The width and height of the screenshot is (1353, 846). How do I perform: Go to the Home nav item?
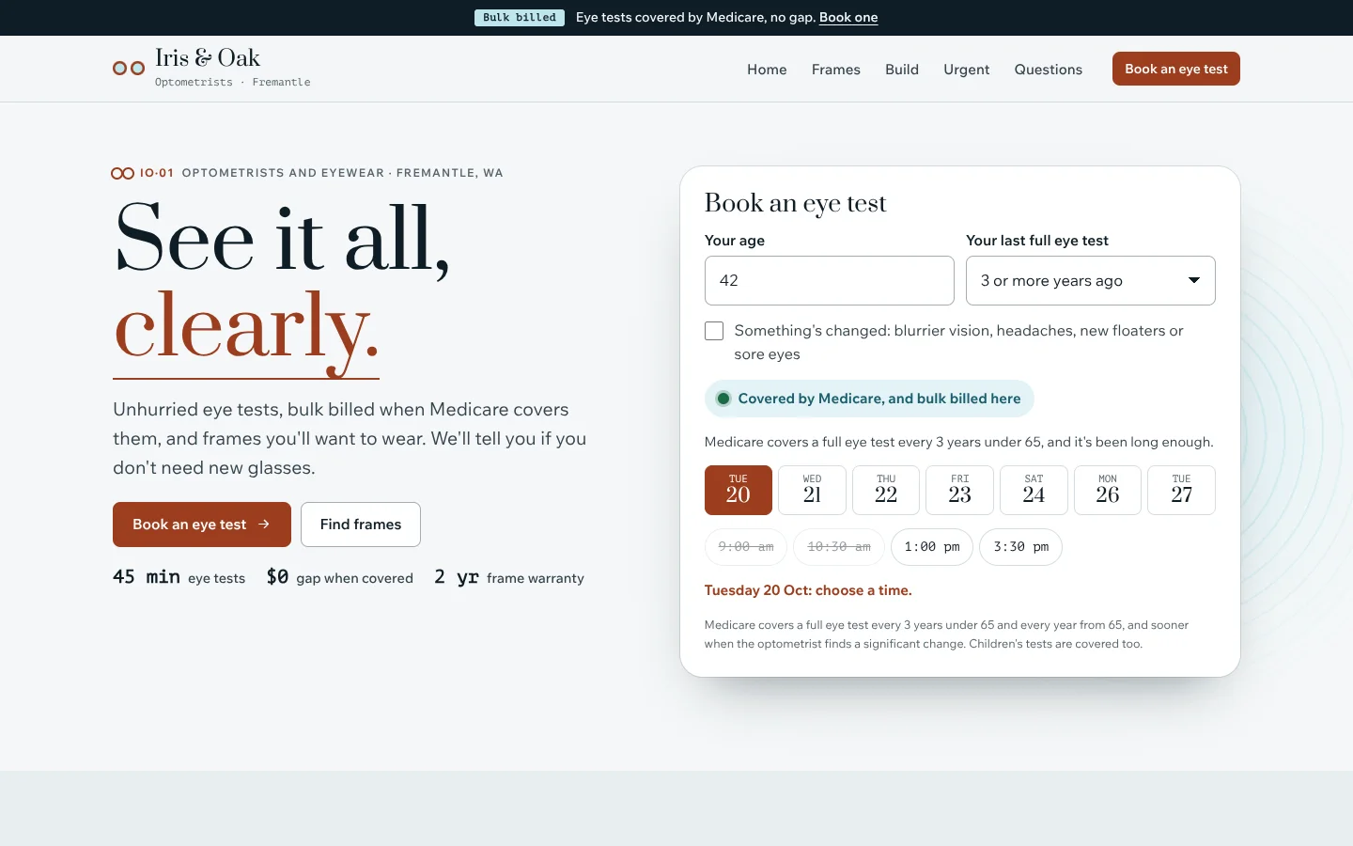pos(767,70)
